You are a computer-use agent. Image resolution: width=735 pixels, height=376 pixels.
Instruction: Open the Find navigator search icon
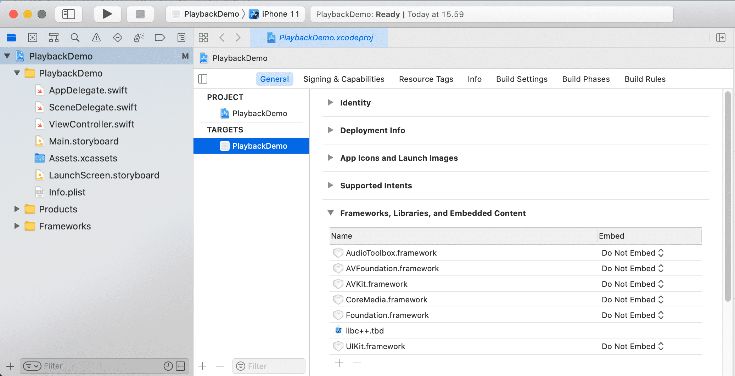75,38
